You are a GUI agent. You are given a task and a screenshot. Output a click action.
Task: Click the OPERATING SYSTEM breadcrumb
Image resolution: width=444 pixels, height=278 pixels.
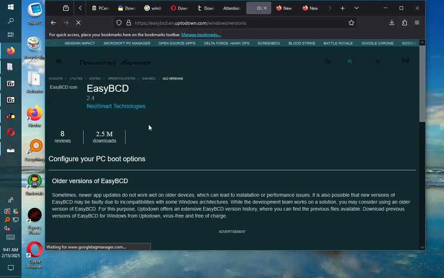click(x=121, y=79)
